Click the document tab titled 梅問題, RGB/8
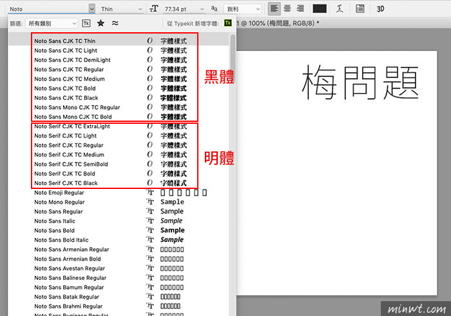The width and height of the screenshot is (451, 316). pyautogui.click(x=278, y=23)
